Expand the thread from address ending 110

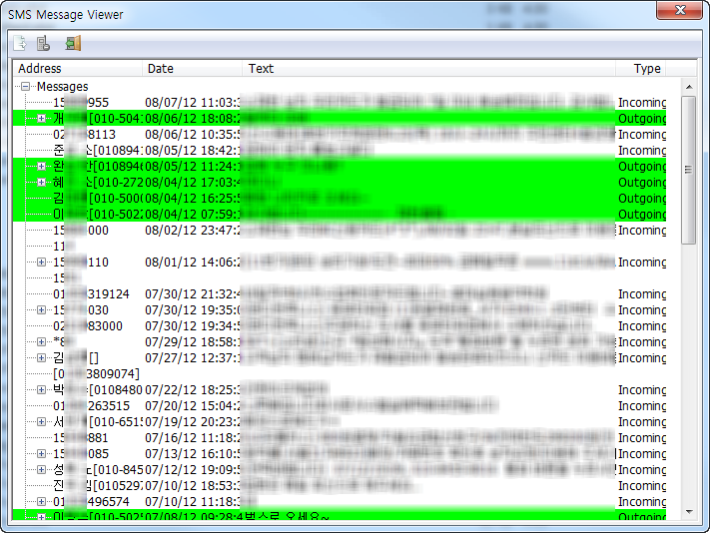42,263
